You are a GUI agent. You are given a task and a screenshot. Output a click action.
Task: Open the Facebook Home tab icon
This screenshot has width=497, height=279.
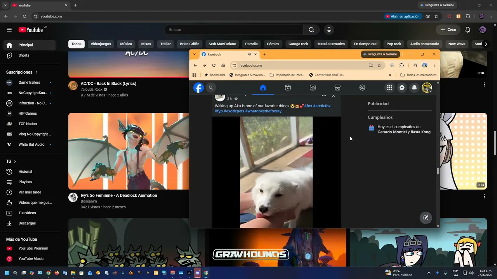pos(263,88)
